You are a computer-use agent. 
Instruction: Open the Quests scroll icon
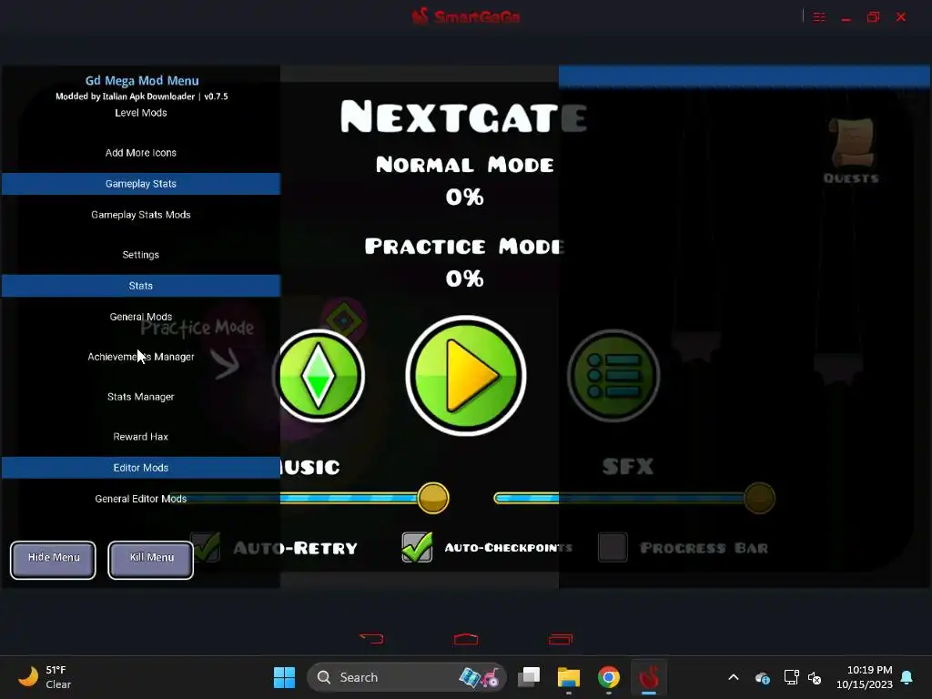point(852,150)
